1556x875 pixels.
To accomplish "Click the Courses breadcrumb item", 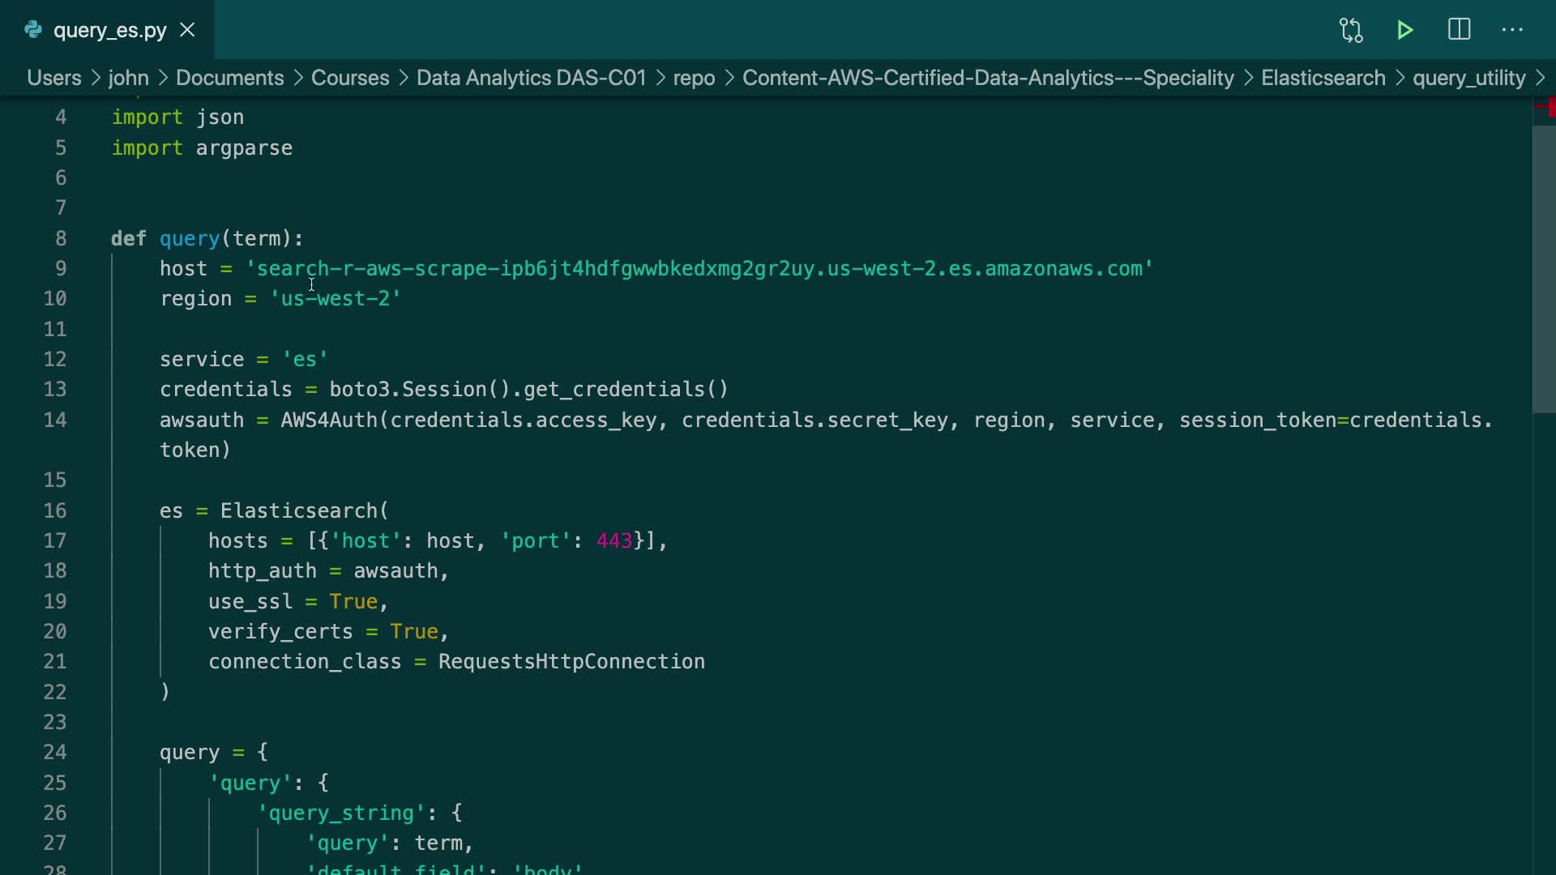I will (350, 78).
